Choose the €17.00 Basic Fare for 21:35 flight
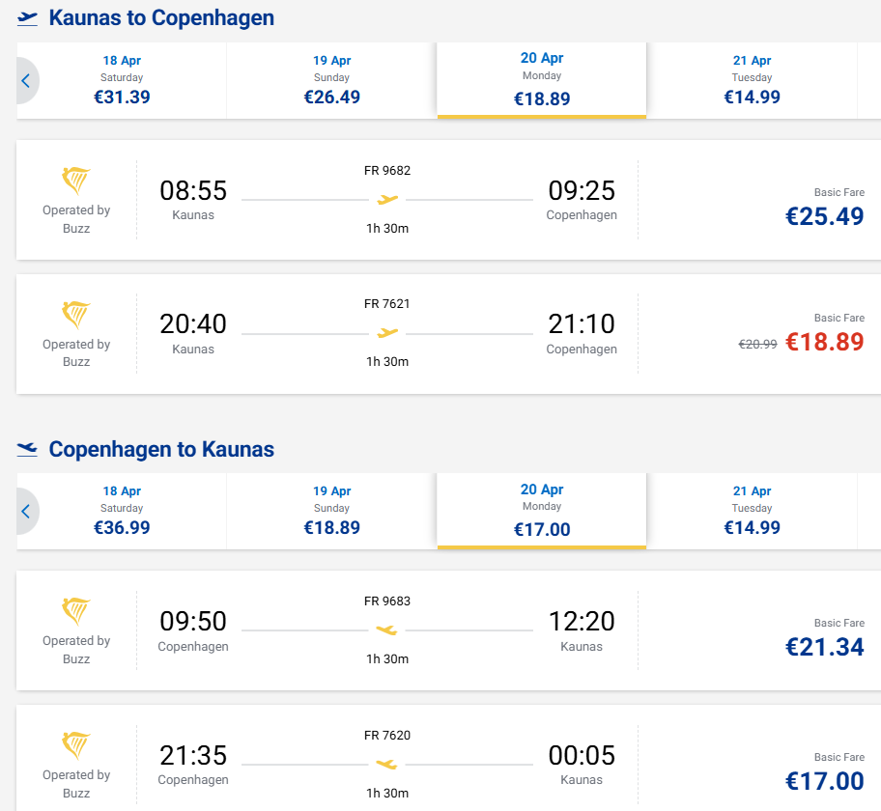Viewport: 881px width, 811px height. pyautogui.click(x=823, y=780)
